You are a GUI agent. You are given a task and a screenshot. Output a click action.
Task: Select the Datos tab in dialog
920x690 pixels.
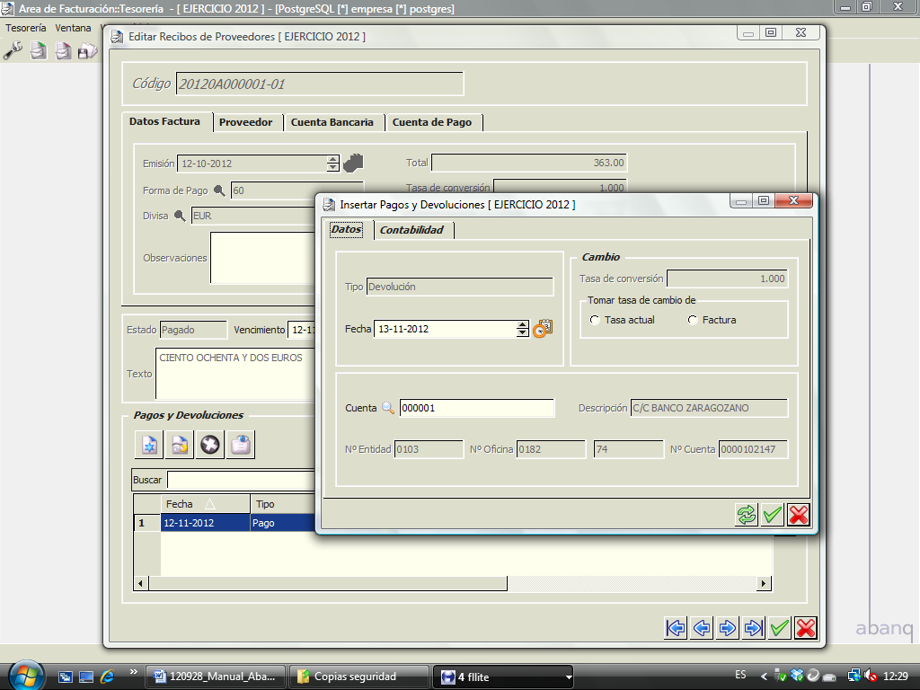[x=346, y=229]
